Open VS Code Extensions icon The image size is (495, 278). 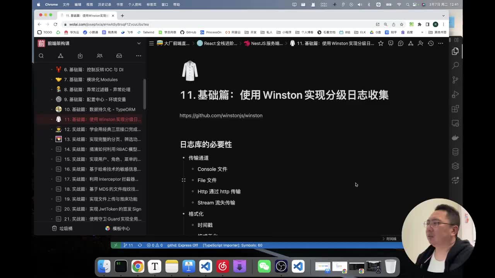click(455, 109)
